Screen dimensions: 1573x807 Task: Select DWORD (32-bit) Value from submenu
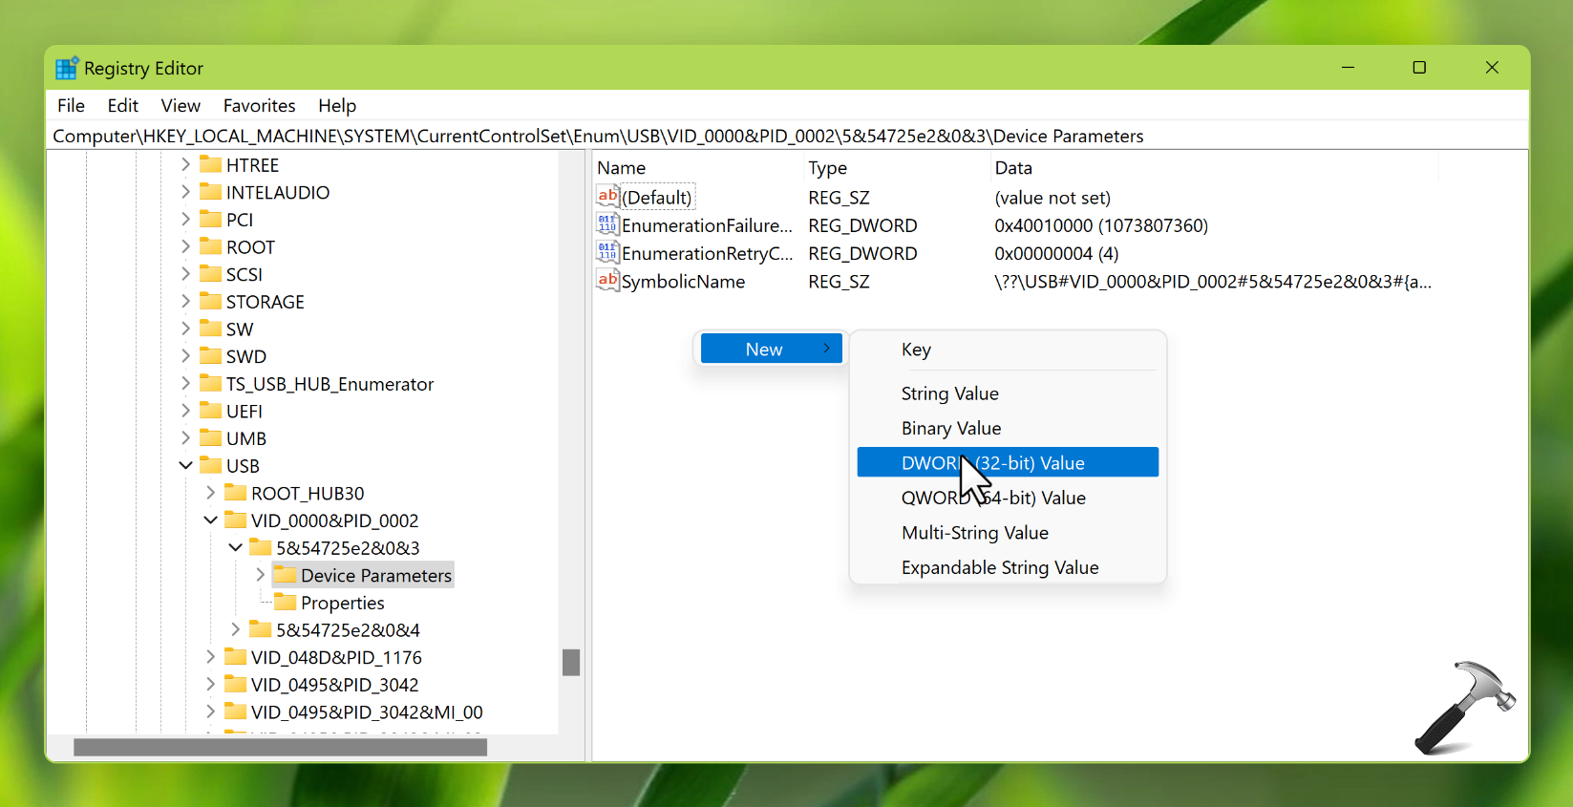coord(1008,462)
